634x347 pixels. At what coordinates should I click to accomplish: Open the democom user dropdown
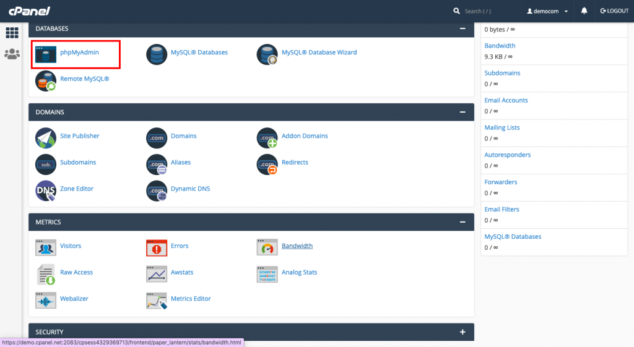(547, 11)
